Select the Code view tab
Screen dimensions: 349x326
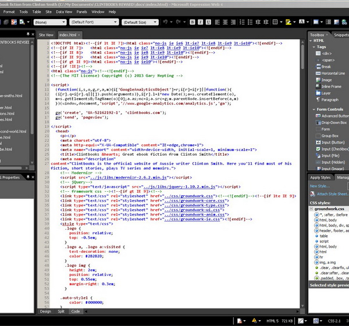tap(76, 311)
